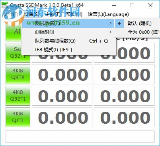This screenshot has height=146, width=160.
Task: Open the 设置(S) menu
Action: [32, 14]
